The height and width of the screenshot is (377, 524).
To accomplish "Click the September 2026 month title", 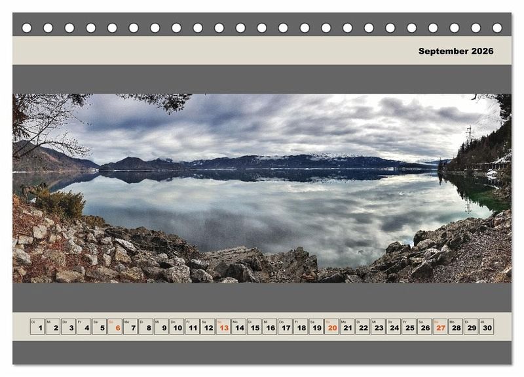I will pos(456,51).
